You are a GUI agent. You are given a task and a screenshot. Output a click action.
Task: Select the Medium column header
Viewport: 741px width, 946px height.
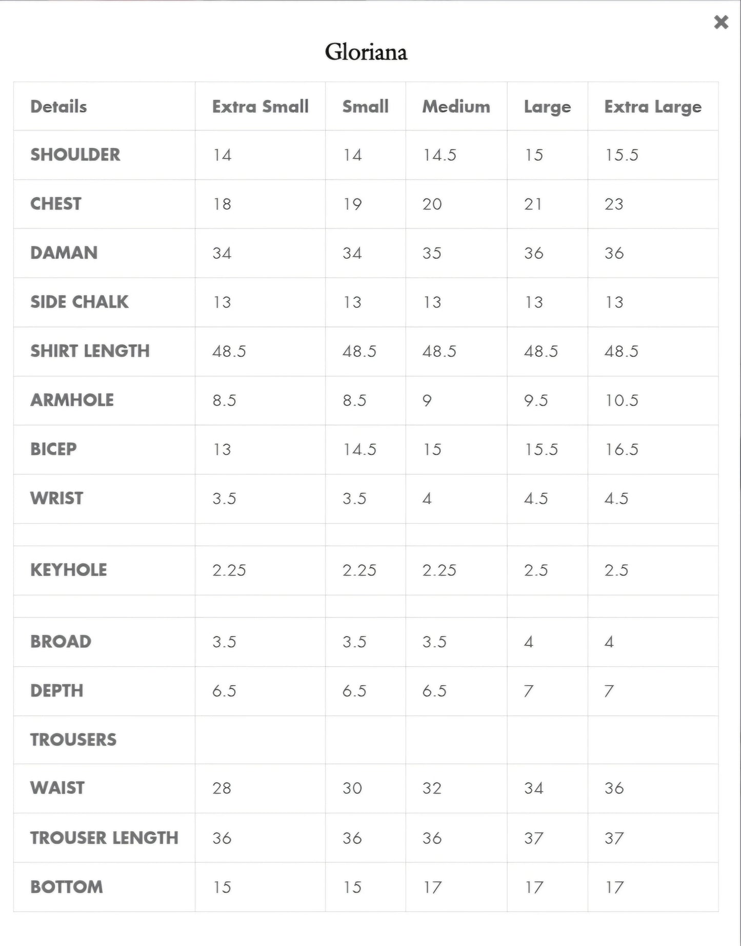(x=456, y=107)
